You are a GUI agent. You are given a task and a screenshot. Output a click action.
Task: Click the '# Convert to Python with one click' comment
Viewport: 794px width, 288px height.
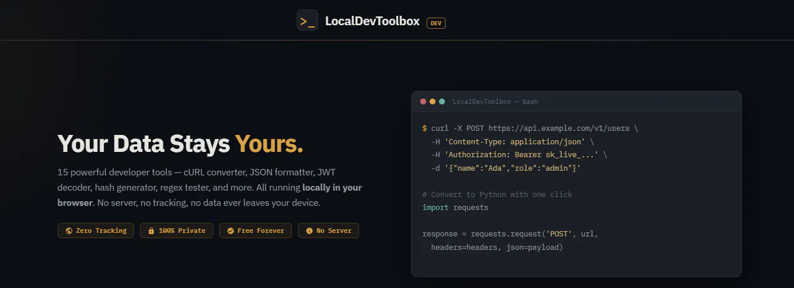click(497, 194)
